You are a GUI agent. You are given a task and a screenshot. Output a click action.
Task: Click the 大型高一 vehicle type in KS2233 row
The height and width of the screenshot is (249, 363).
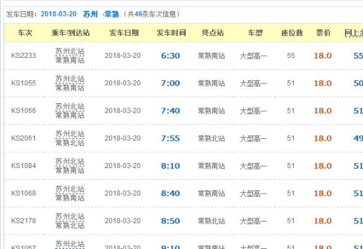pos(253,56)
